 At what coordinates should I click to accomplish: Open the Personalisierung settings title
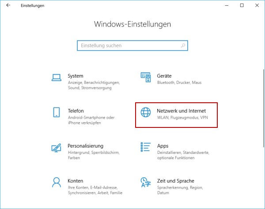pos(85,146)
